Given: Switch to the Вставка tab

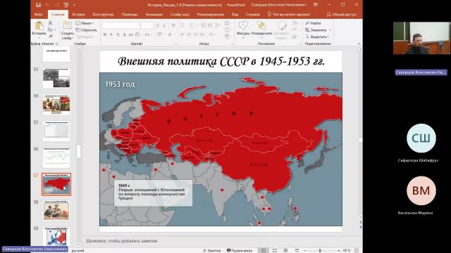Looking at the screenshot, I should [78, 14].
